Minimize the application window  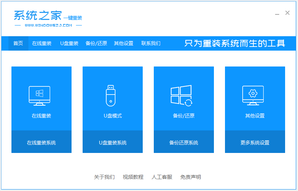pyautogui.click(x=277, y=14)
